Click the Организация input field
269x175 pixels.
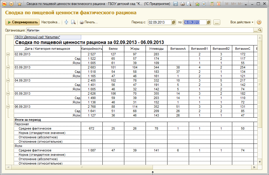point(140,30)
